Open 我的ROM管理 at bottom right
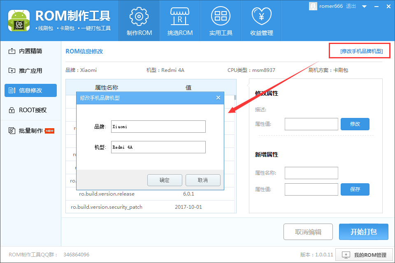The image size is (395, 263). [x=365, y=255]
